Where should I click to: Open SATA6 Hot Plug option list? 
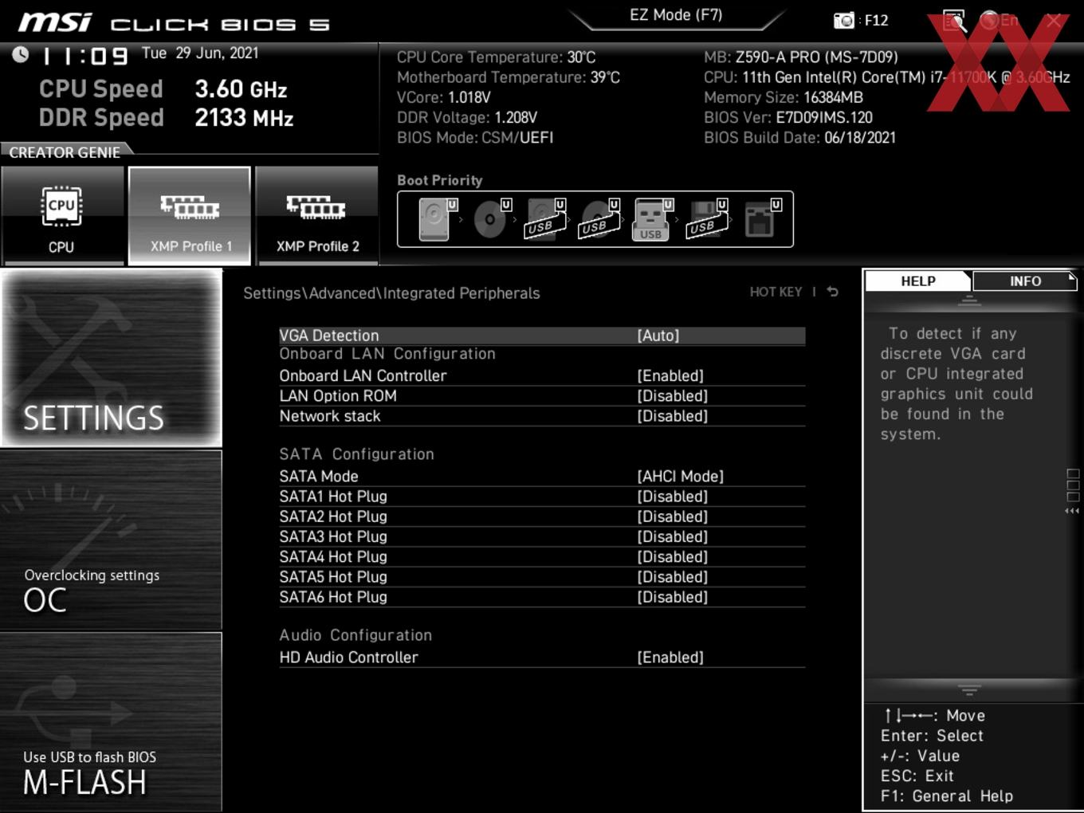(x=672, y=597)
